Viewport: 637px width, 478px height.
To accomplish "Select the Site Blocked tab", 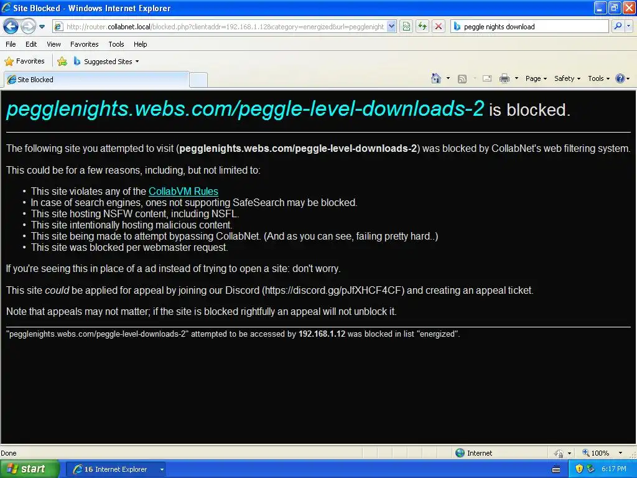I will click(96, 80).
